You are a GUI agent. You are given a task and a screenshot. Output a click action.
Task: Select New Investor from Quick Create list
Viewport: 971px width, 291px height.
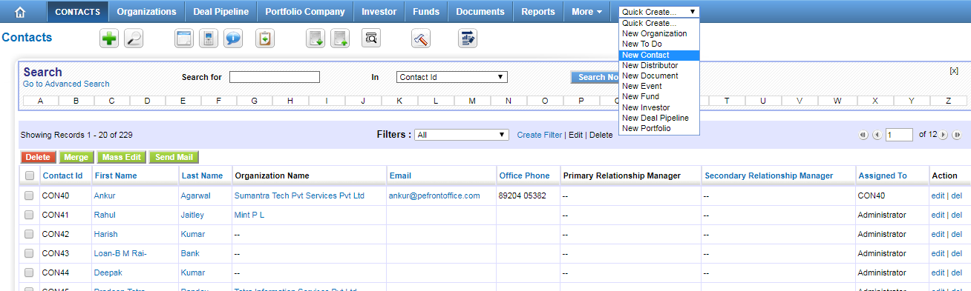click(659, 107)
